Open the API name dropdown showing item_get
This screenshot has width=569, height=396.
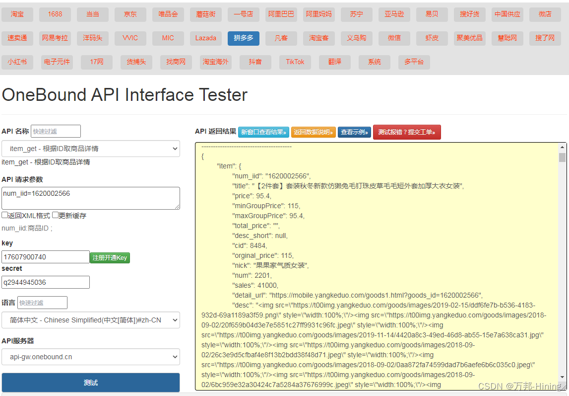[x=91, y=149]
